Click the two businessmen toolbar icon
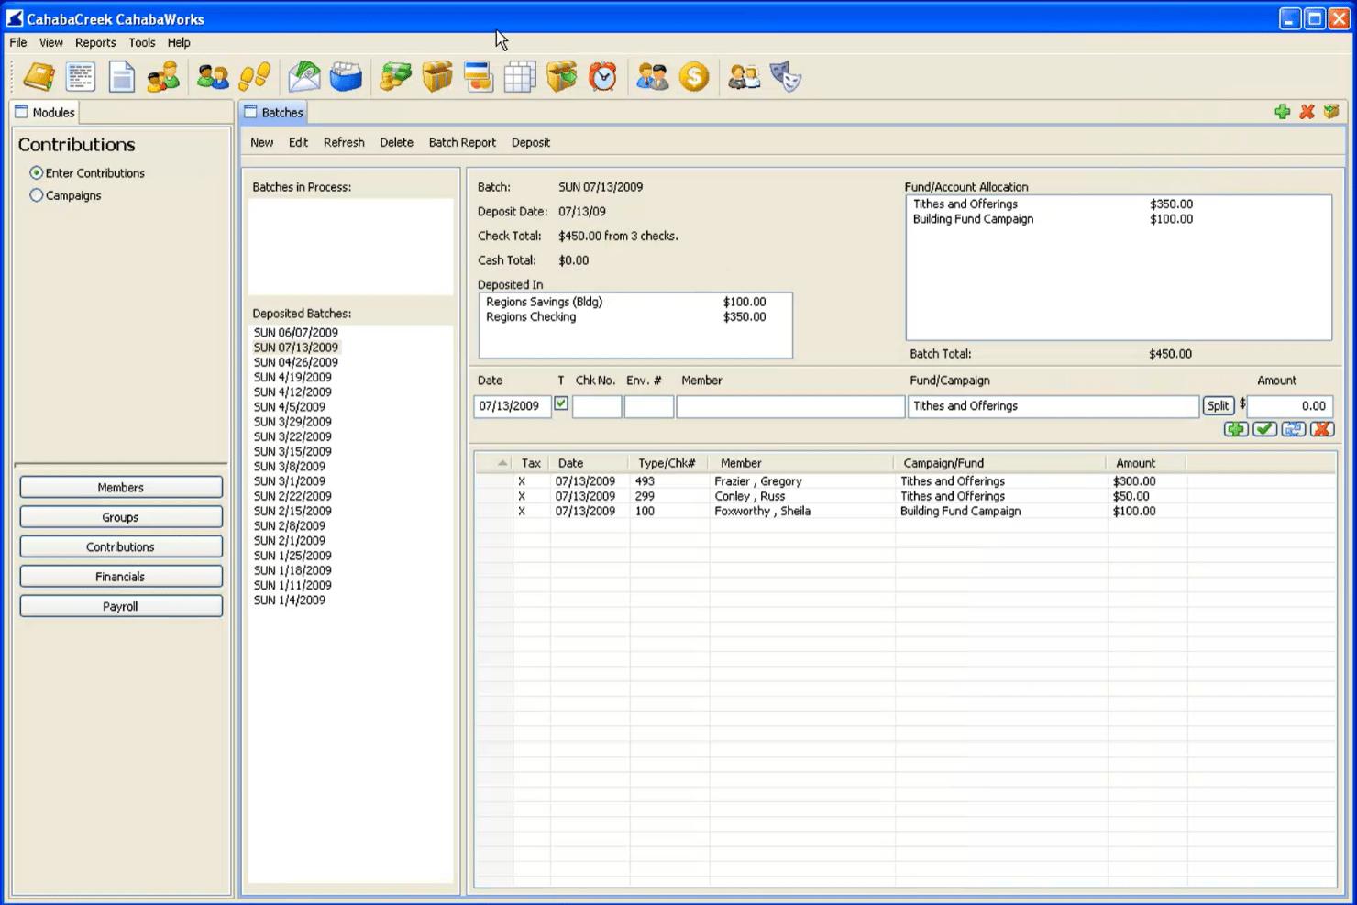This screenshot has height=905, width=1357. 653,77
